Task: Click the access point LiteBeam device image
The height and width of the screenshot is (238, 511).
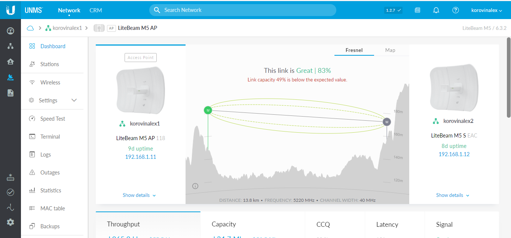Action: tap(141, 90)
